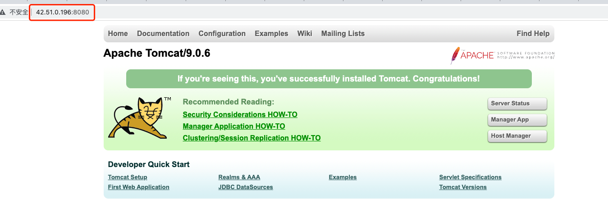The height and width of the screenshot is (199, 608).
Task: Click the not-secure warning triangle icon
Action: pos(3,12)
